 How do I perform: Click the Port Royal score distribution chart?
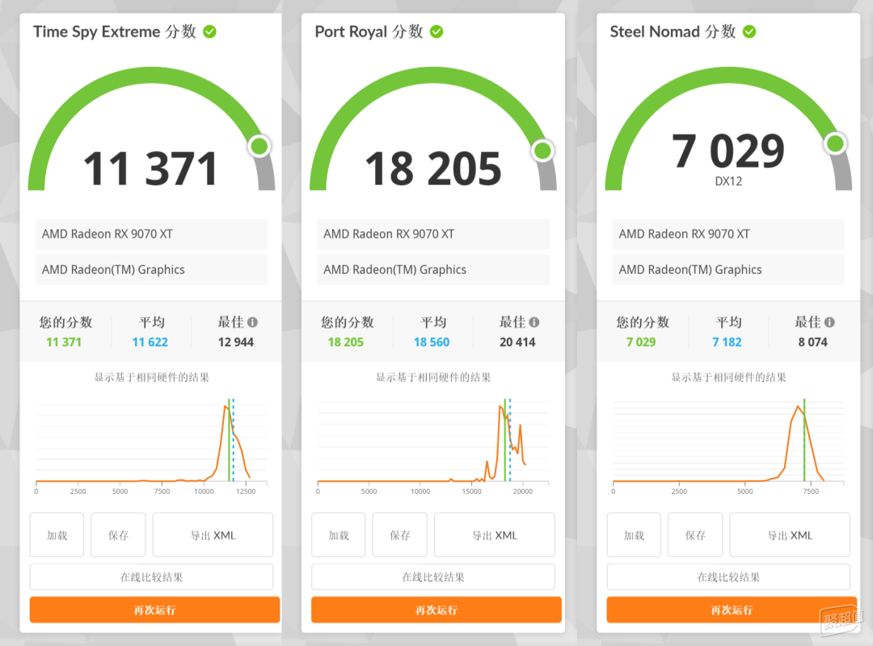coord(433,445)
